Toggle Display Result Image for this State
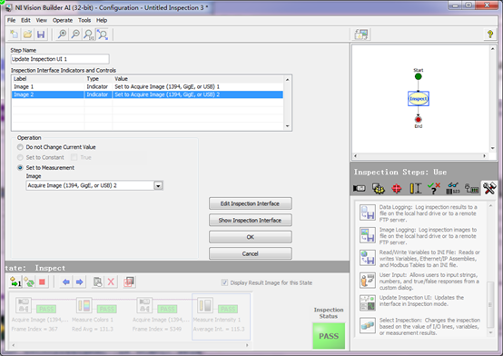 (224, 282)
